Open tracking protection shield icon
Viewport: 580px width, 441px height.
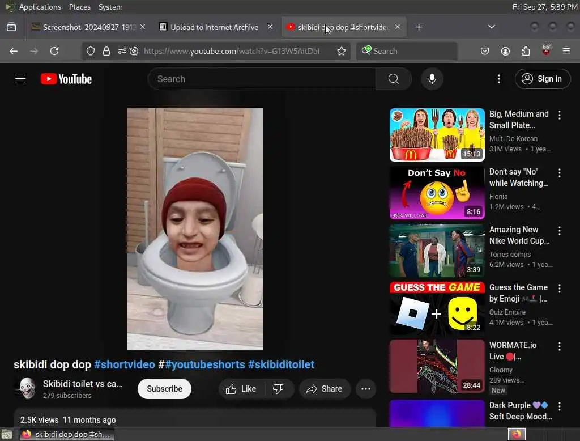tap(91, 51)
